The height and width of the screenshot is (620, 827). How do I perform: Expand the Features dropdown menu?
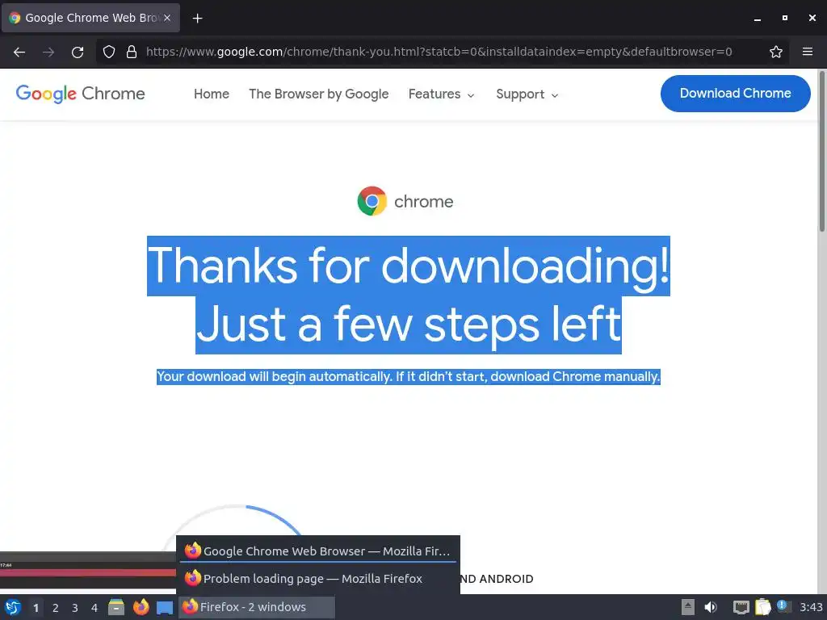pyautogui.click(x=442, y=94)
